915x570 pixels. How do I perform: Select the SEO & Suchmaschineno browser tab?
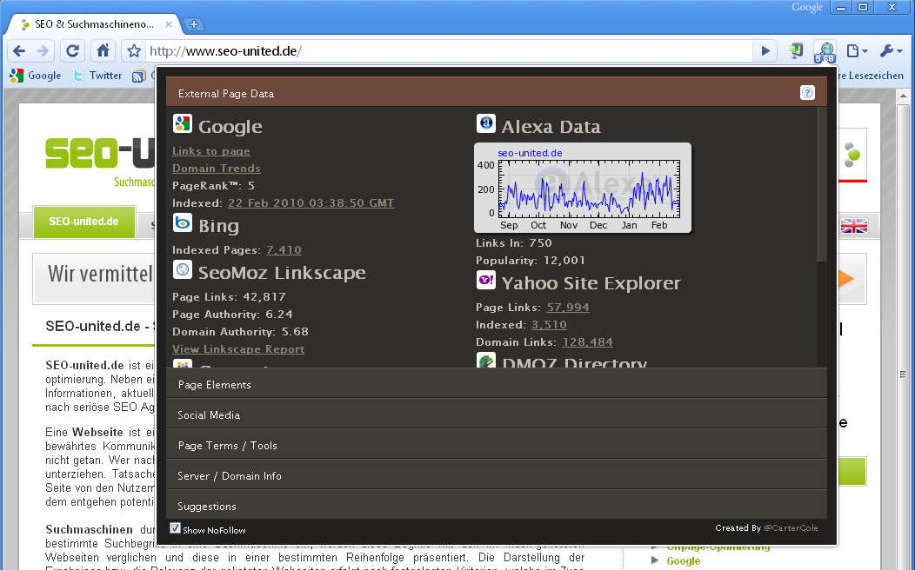tap(96, 24)
